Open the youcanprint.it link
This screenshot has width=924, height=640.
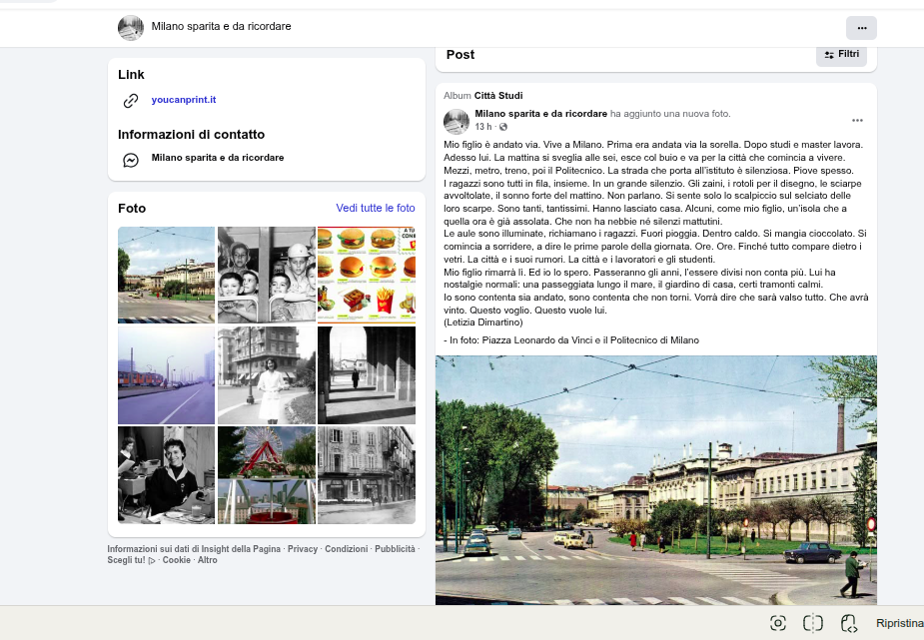tap(184, 101)
